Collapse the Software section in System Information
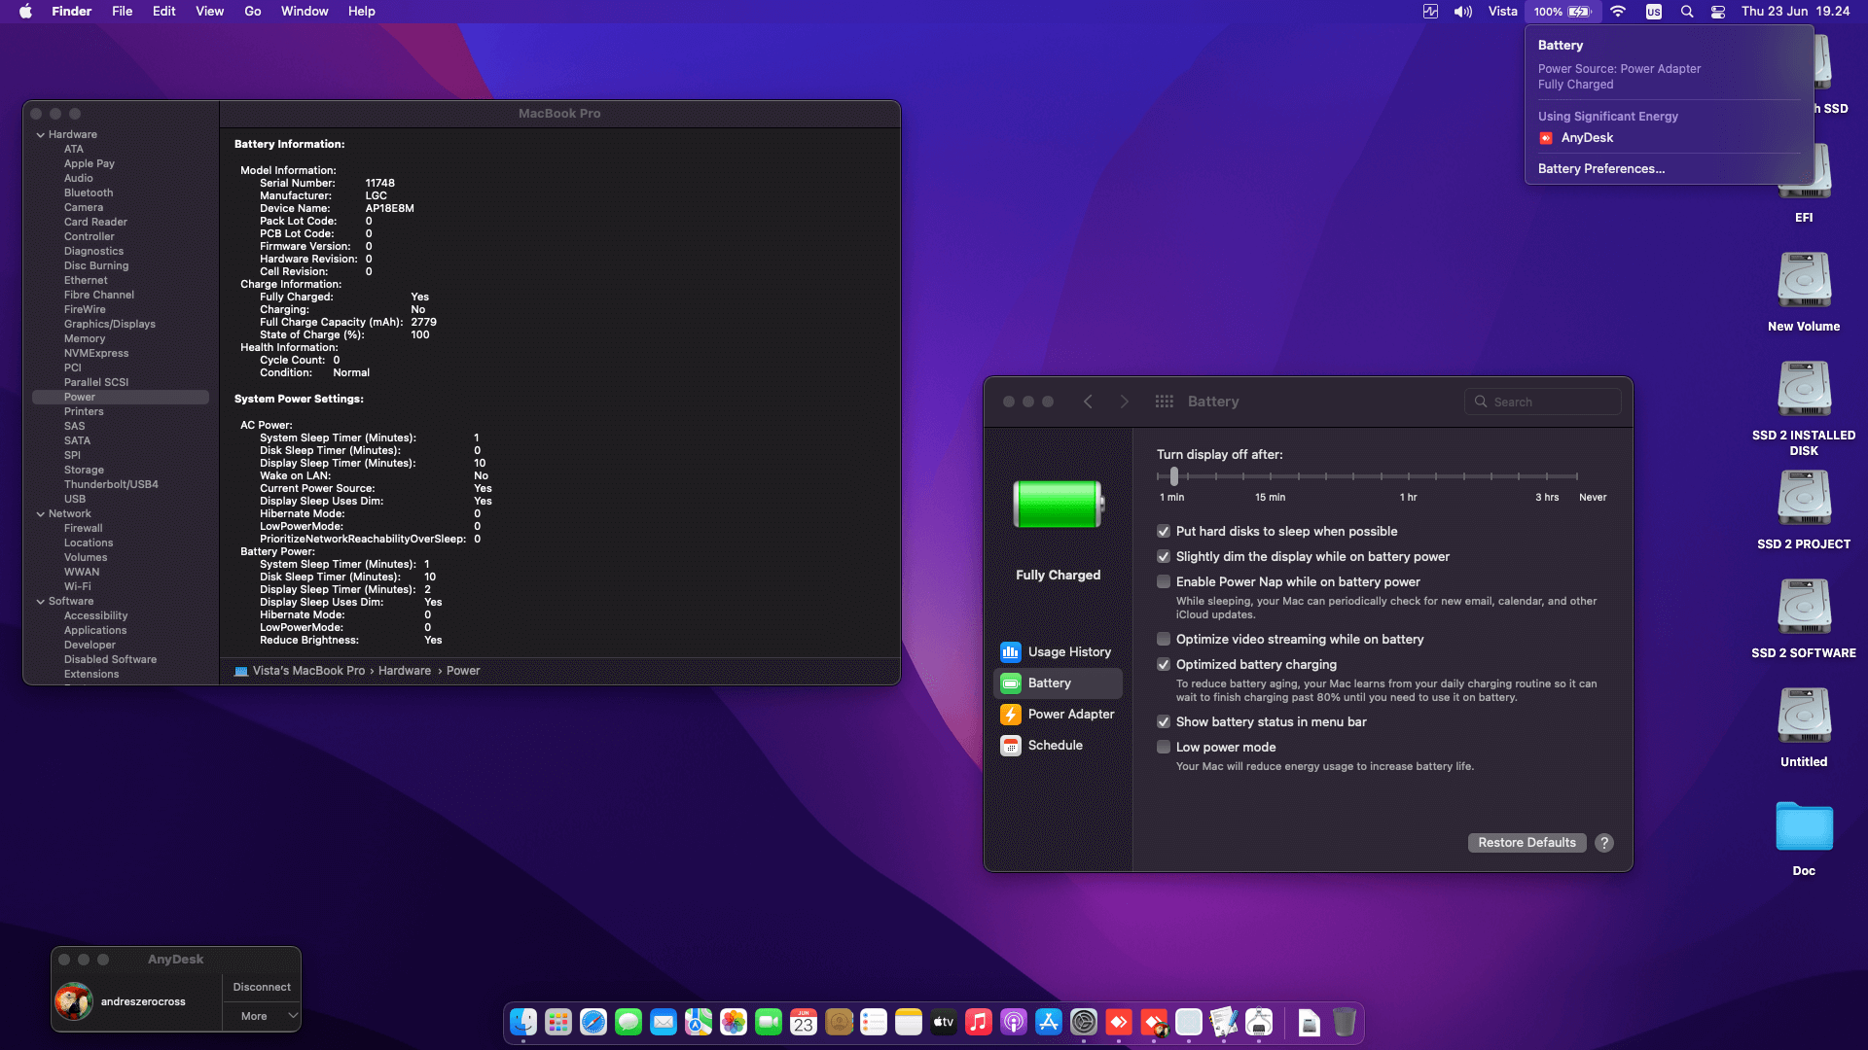The image size is (1868, 1050). 40,602
